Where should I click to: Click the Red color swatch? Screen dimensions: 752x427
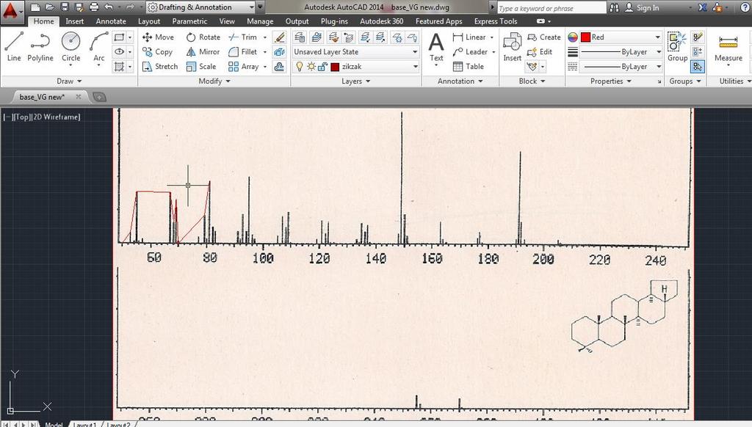pyautogui.click(x=585, y=37)
